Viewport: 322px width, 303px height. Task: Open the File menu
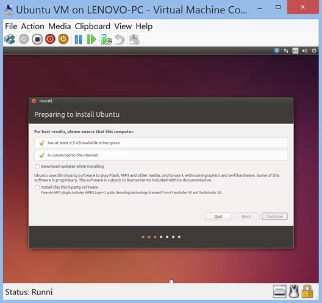[11, 26]
